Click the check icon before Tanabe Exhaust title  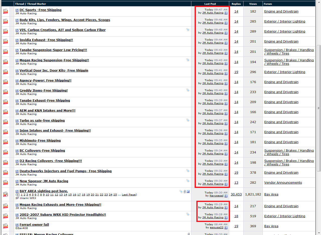point(17,101)
